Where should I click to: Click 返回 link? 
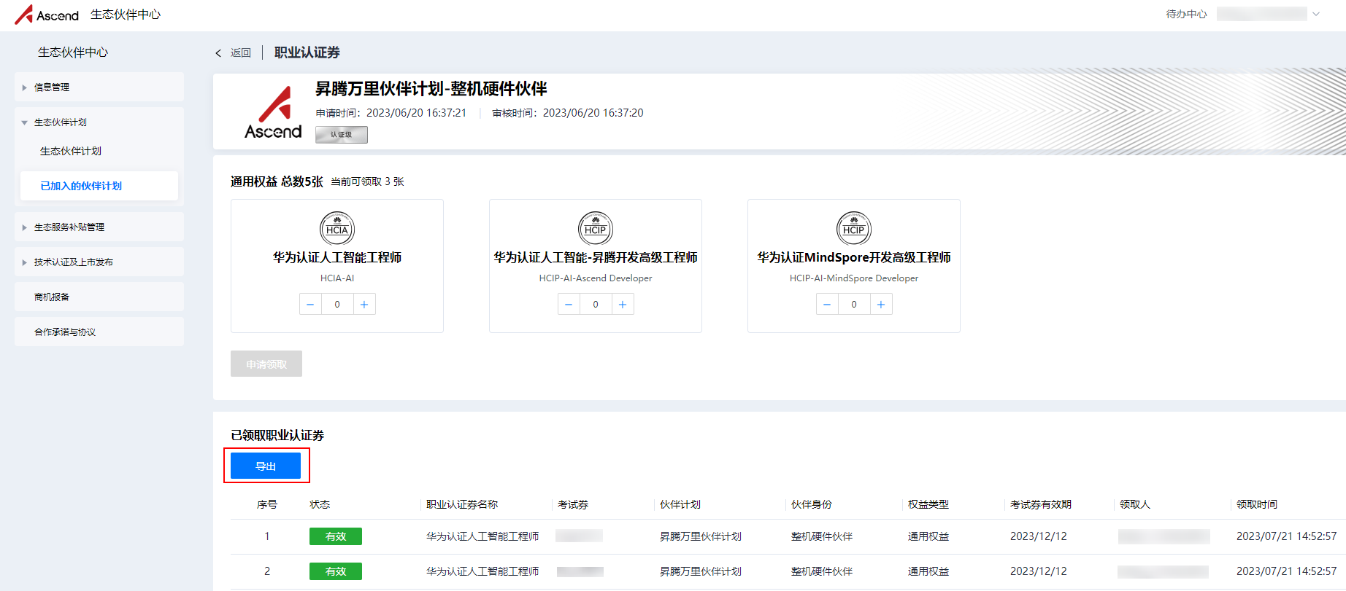coord(241,53)
